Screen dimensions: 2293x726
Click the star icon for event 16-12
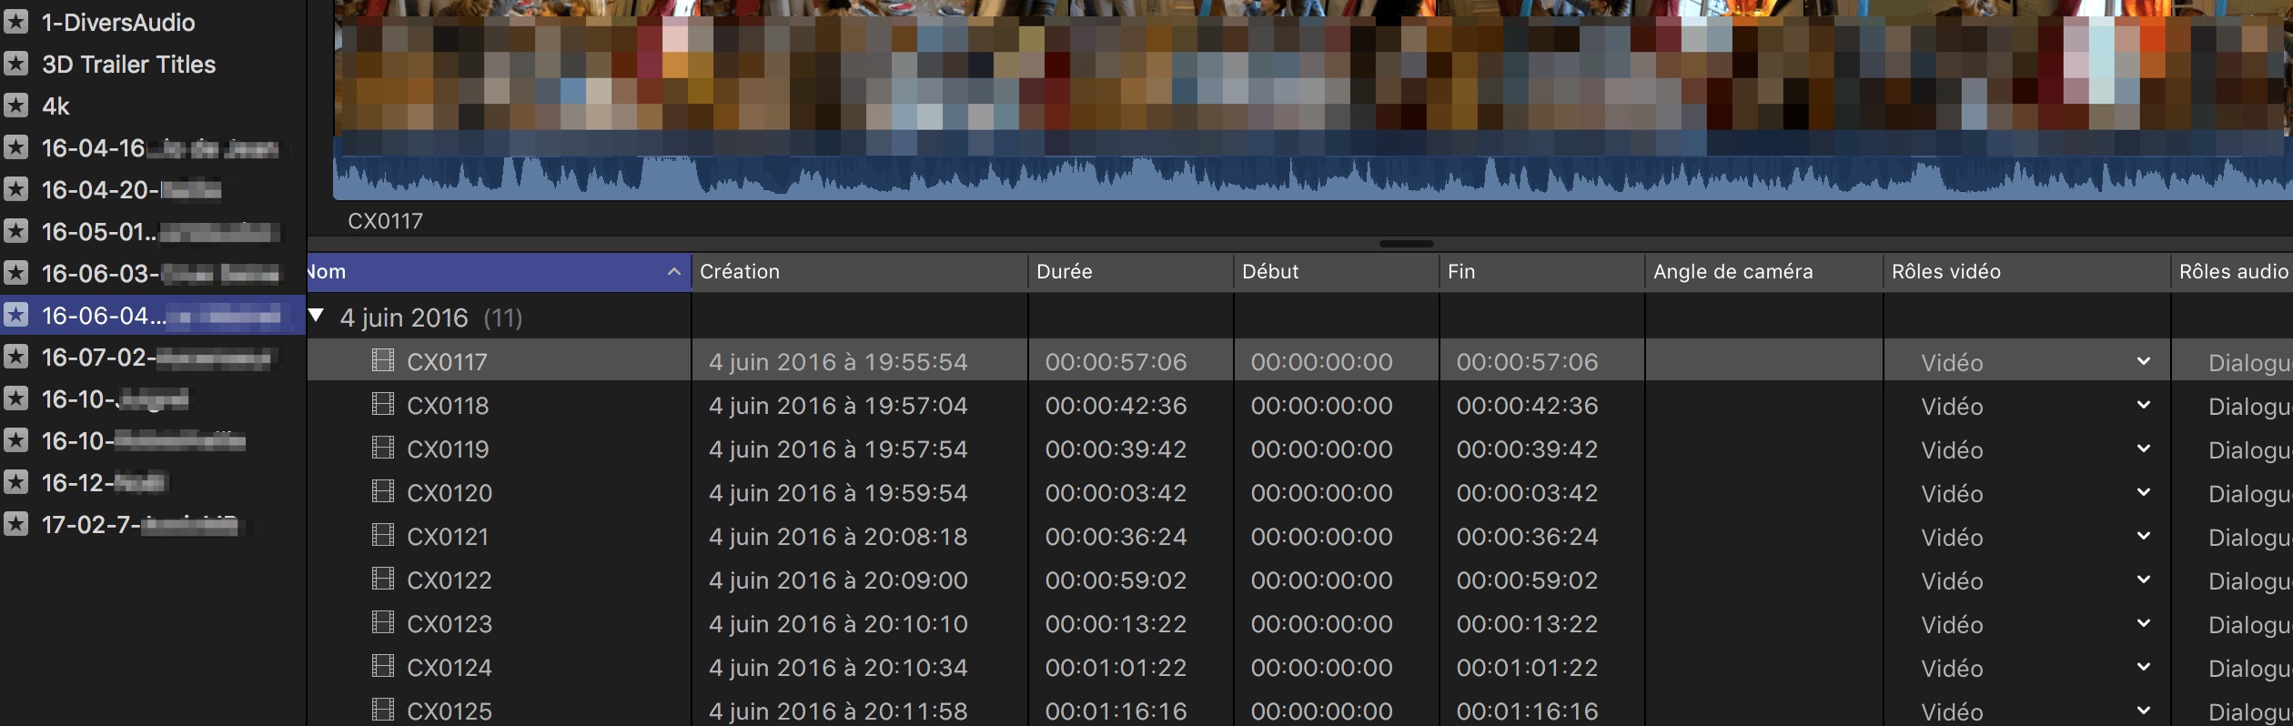tap(15, 482)
